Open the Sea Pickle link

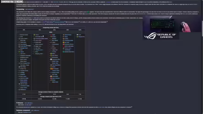(55, 74)
